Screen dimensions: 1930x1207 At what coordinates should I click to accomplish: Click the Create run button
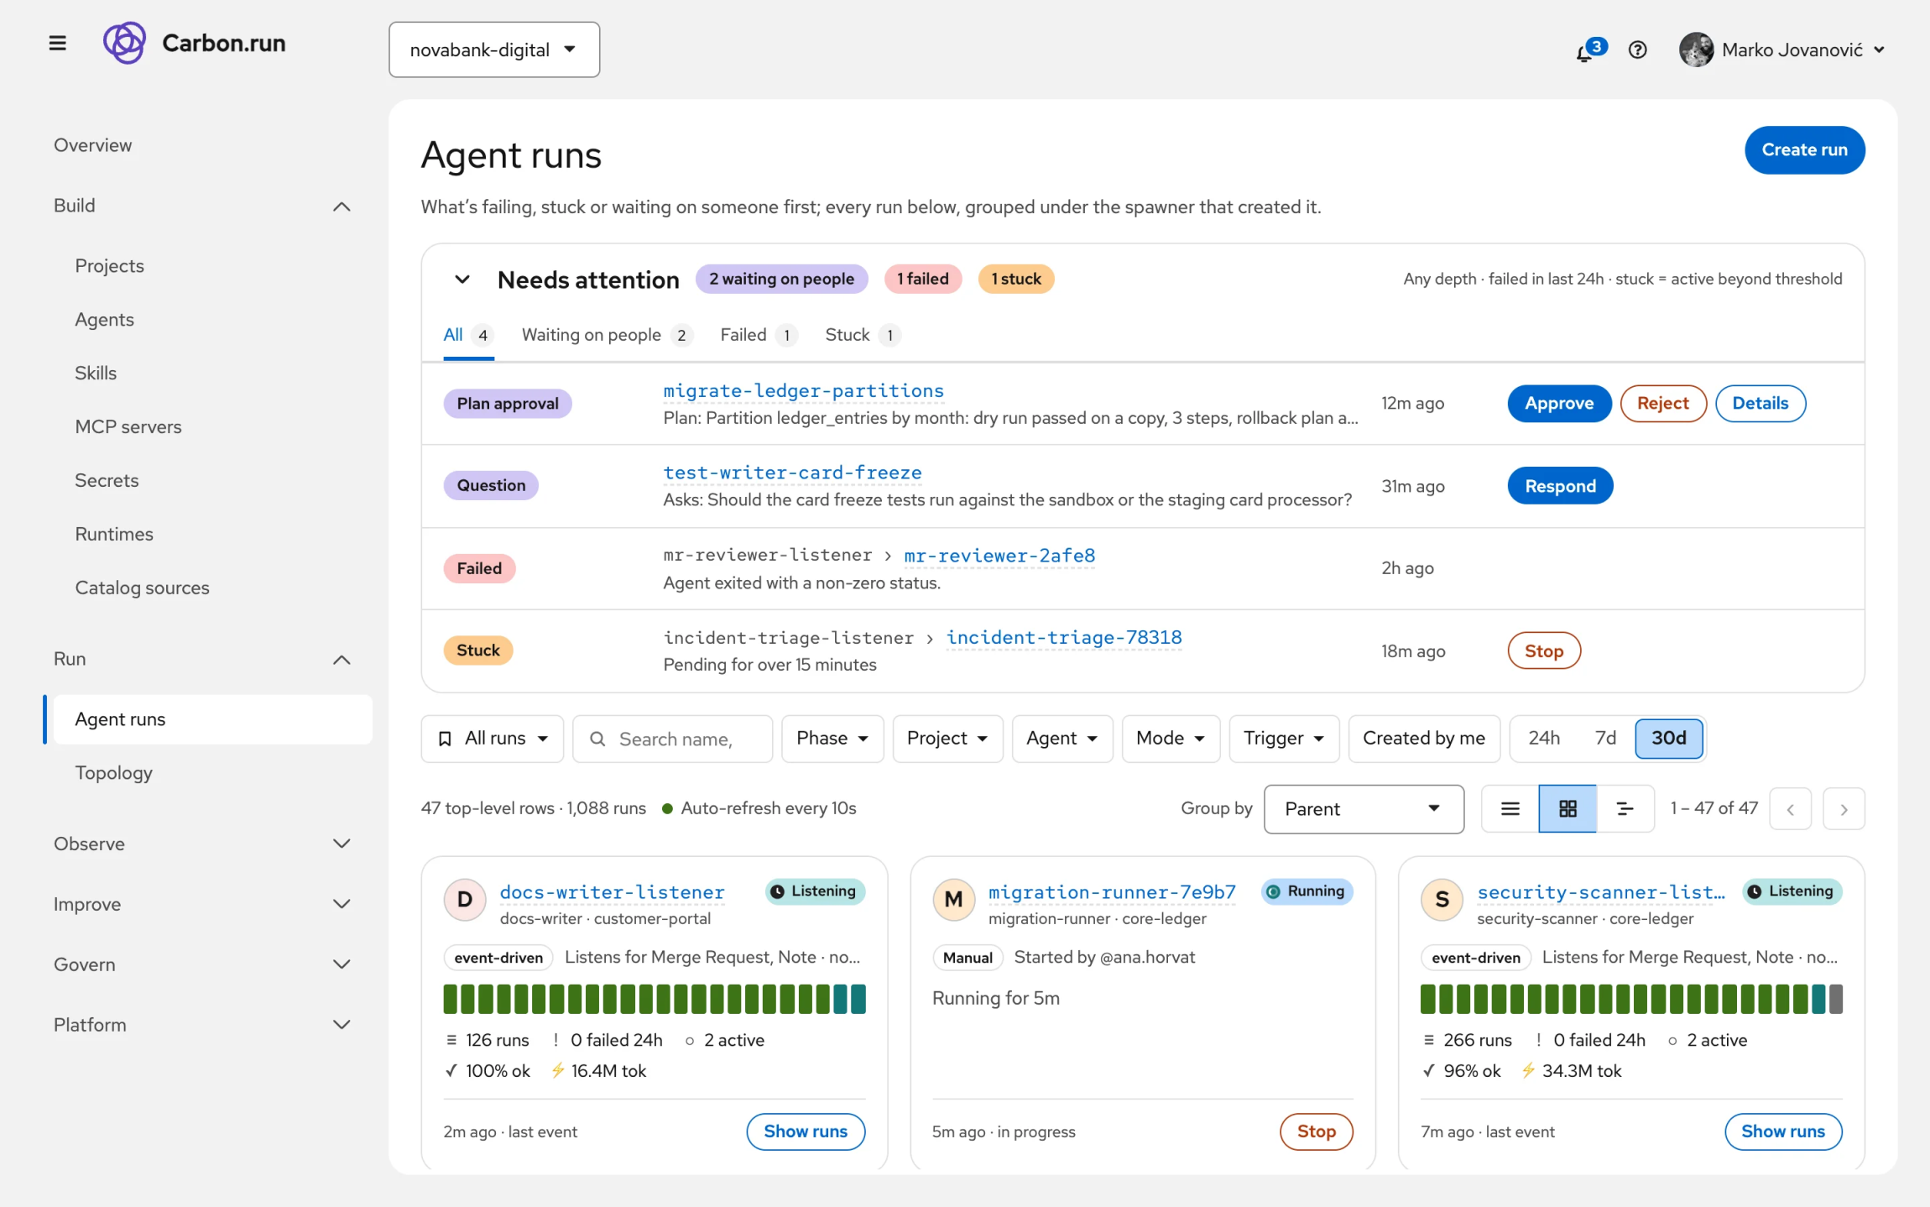click(x=1804, y=150)
